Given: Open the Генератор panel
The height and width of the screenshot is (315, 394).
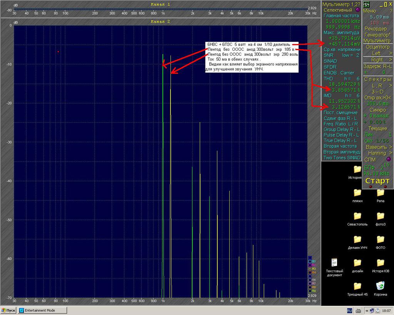Looking at the screenshot, I should click(x=377, y=35).
